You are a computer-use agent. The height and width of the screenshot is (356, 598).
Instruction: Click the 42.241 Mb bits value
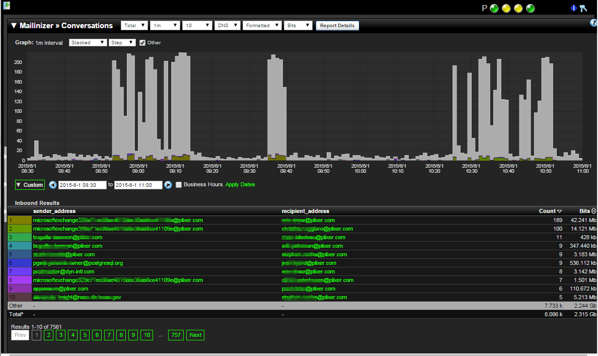pos(583,220)
